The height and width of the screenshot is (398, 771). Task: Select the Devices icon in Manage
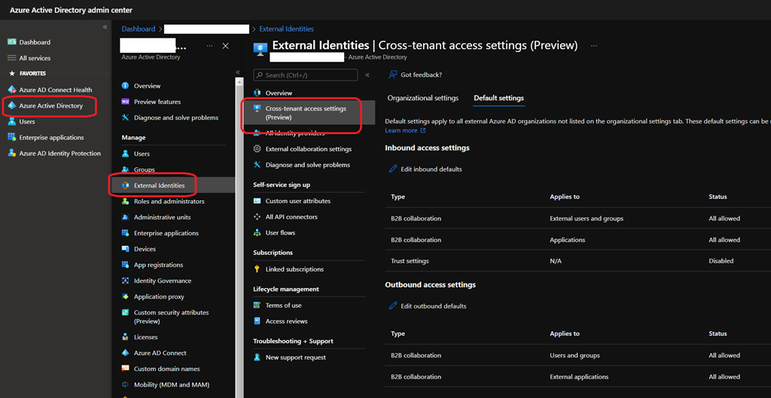click(126, 249)
